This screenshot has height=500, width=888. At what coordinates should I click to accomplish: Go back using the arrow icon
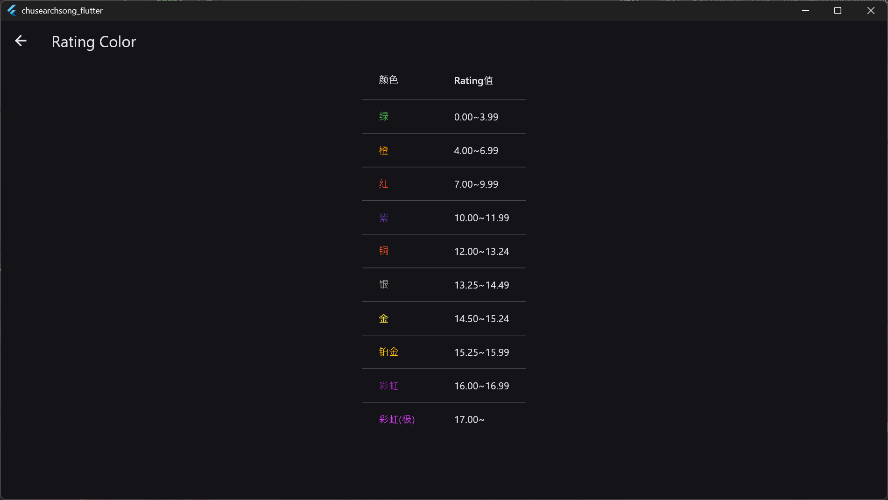21,41
